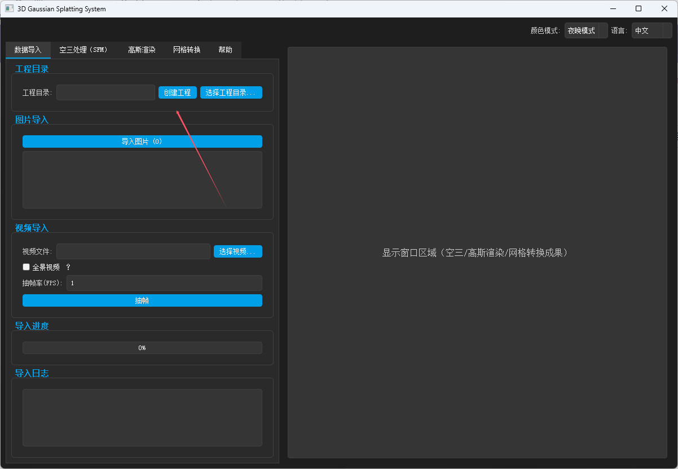Click the 抽帧 button

[142, 300]
